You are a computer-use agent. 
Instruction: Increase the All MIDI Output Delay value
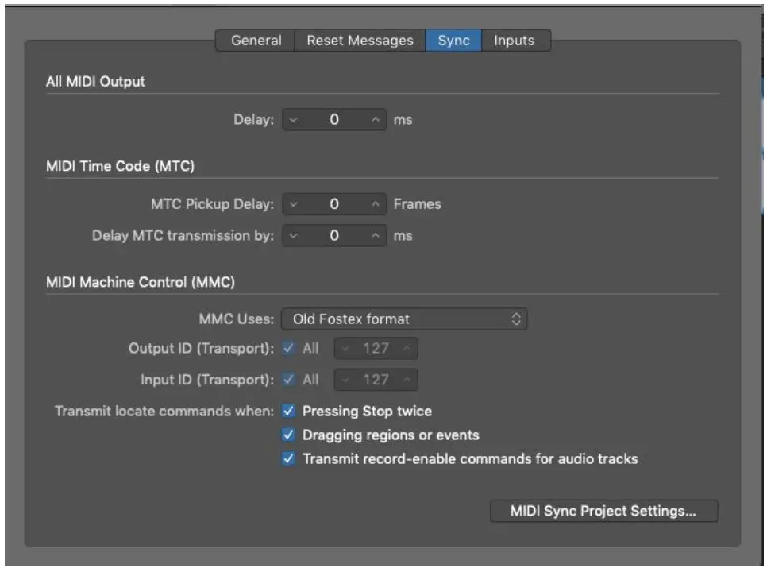(375, 121)
